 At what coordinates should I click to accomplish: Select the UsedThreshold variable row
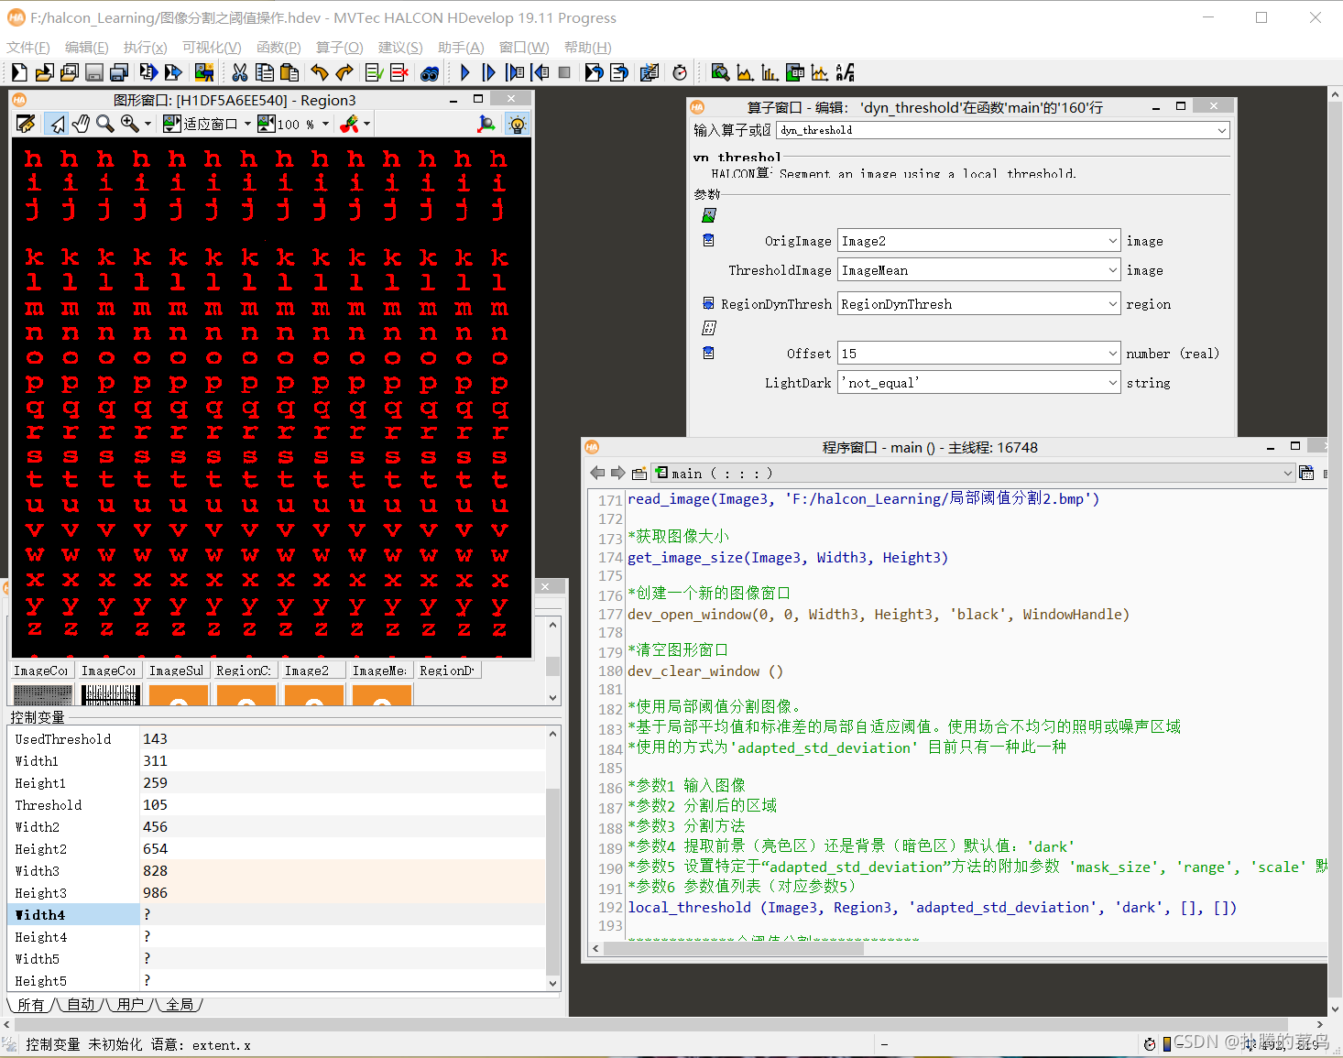tap(278, 739)
